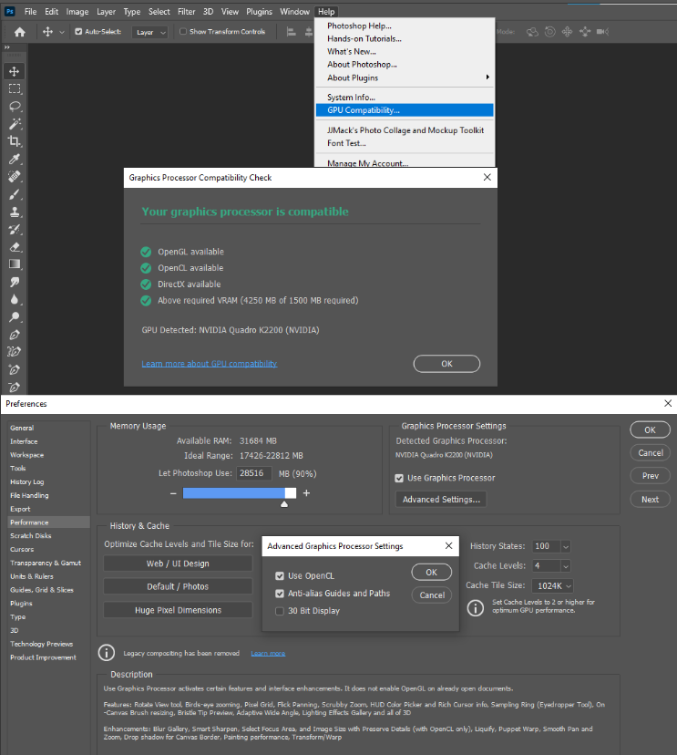
Task: Click the minus button beside memory slider
Action: 173,493
